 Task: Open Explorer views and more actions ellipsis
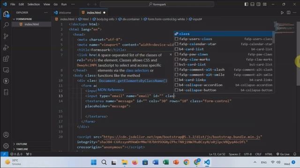(46, 13)
